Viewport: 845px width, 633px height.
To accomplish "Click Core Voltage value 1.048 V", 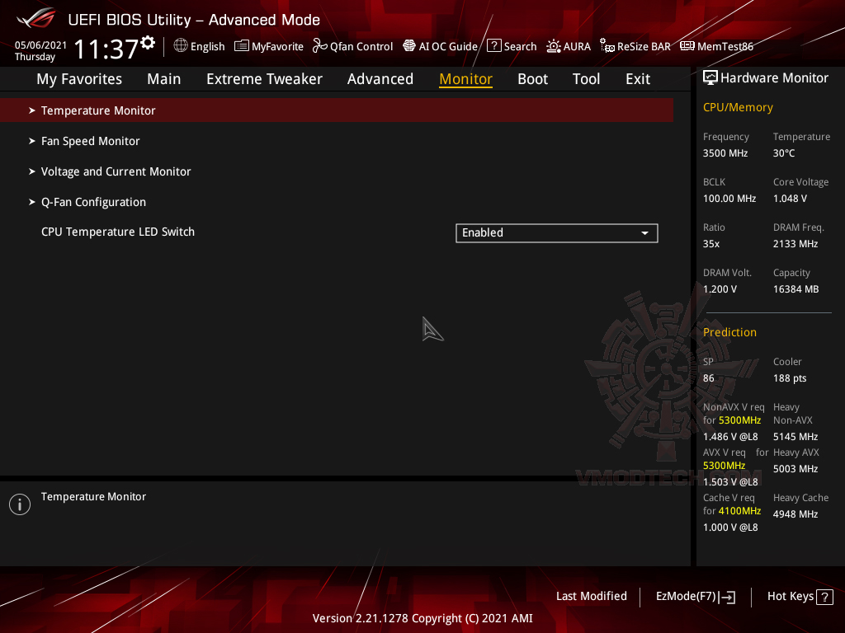I will (x=790, y=199).
